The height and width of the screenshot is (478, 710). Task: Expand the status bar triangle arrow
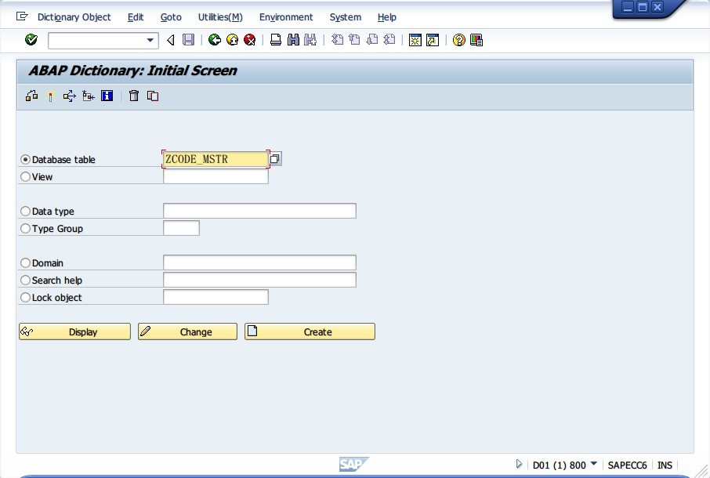point(519,464)
